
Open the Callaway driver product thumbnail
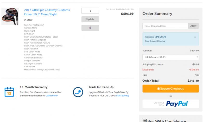click(10, 16)
